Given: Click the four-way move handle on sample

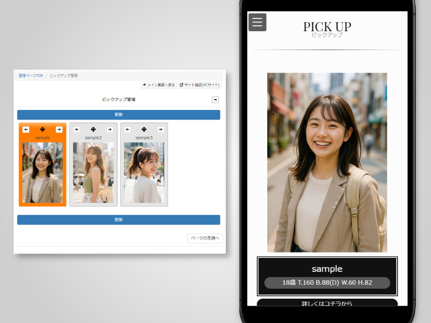Looking at the screenshot, I should (43, 129).
